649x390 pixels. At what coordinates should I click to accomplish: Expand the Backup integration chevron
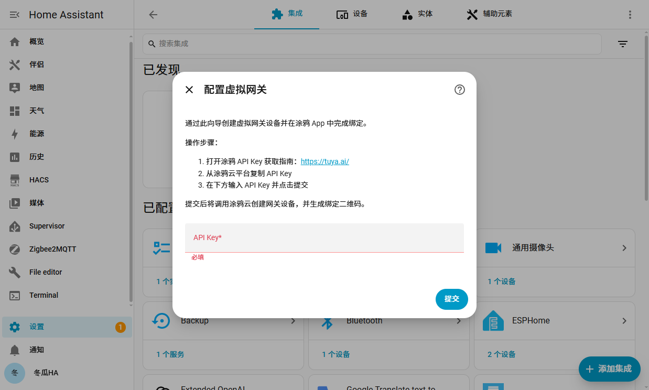[293, 320]
